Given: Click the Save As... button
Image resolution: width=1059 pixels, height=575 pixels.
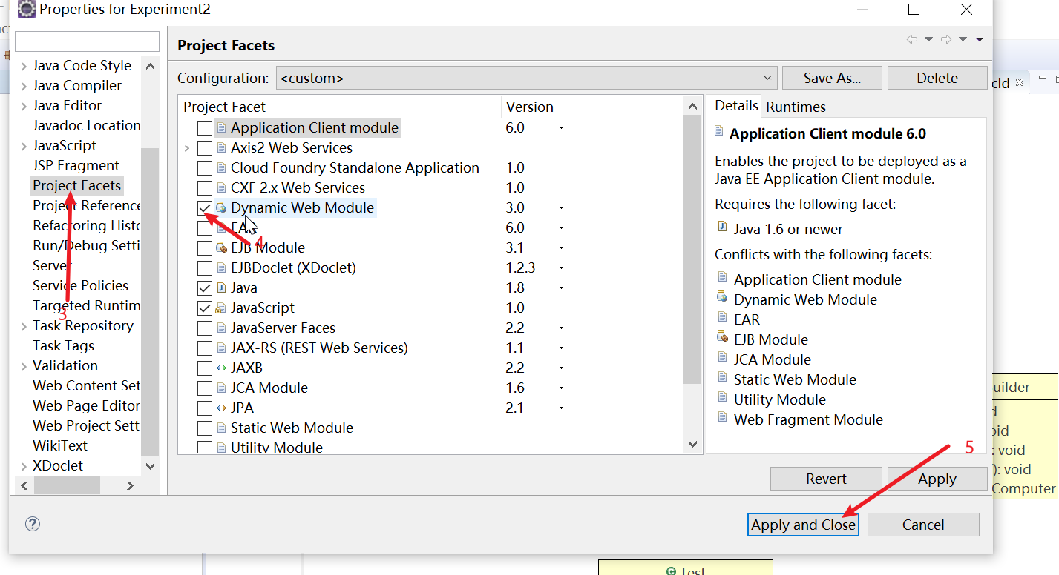Looking at the screenshot, I should pyautogui.click(x=832, y=78).
